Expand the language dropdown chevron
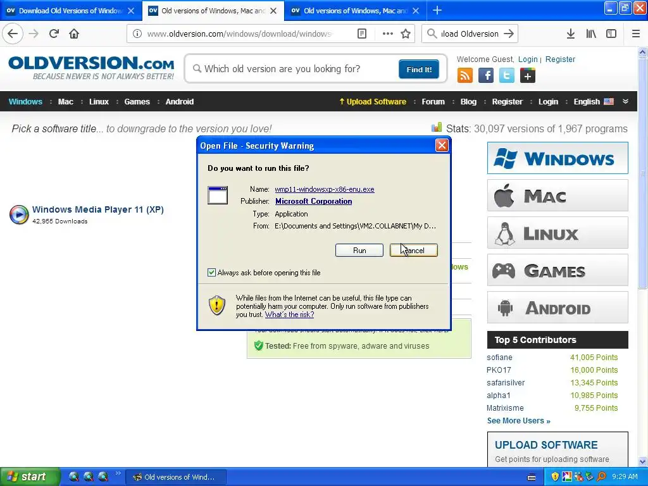This screenshot has height=486, width=648. coord(626,102)
